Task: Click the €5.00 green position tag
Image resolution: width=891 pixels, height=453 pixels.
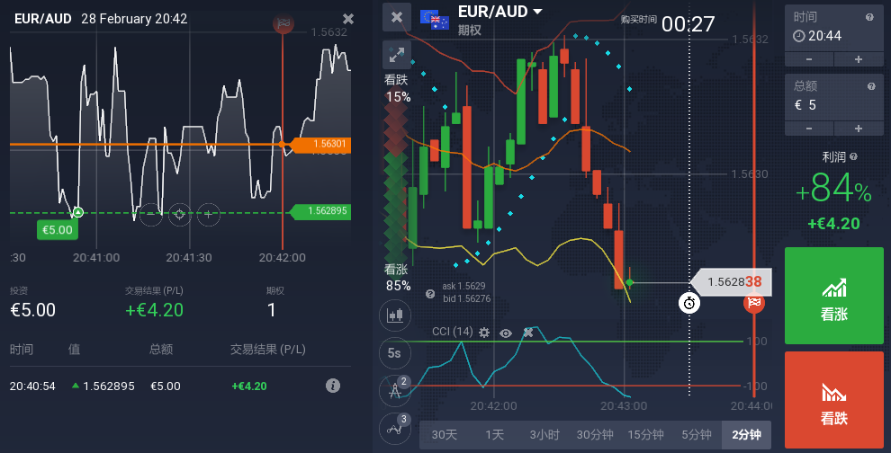Action: click(58, 230)
